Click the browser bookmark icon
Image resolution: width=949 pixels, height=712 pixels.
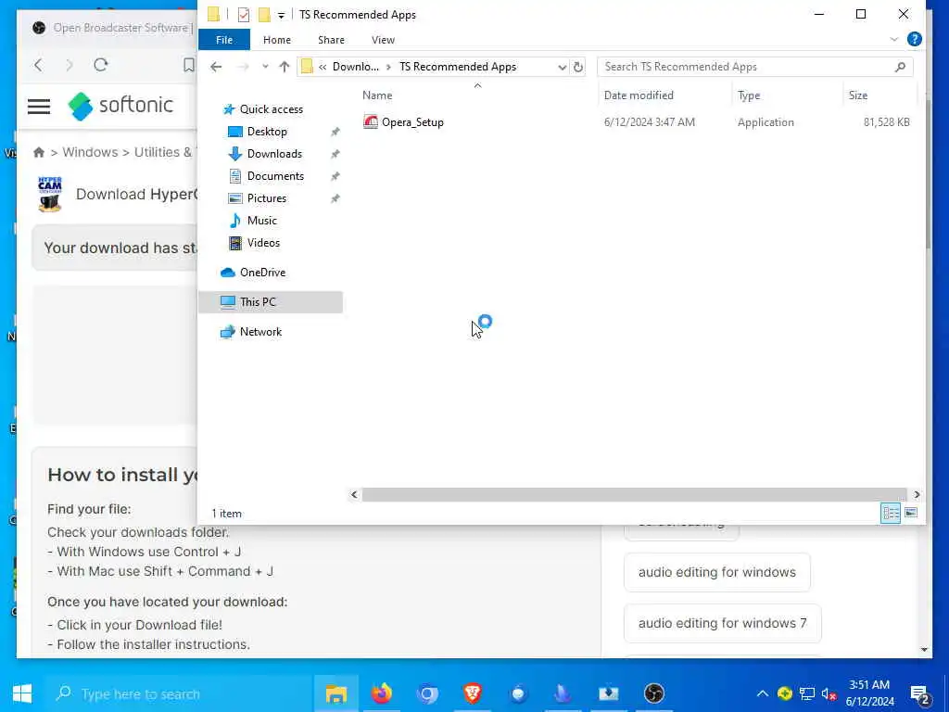pyautogui.click(x=189, y=65)
